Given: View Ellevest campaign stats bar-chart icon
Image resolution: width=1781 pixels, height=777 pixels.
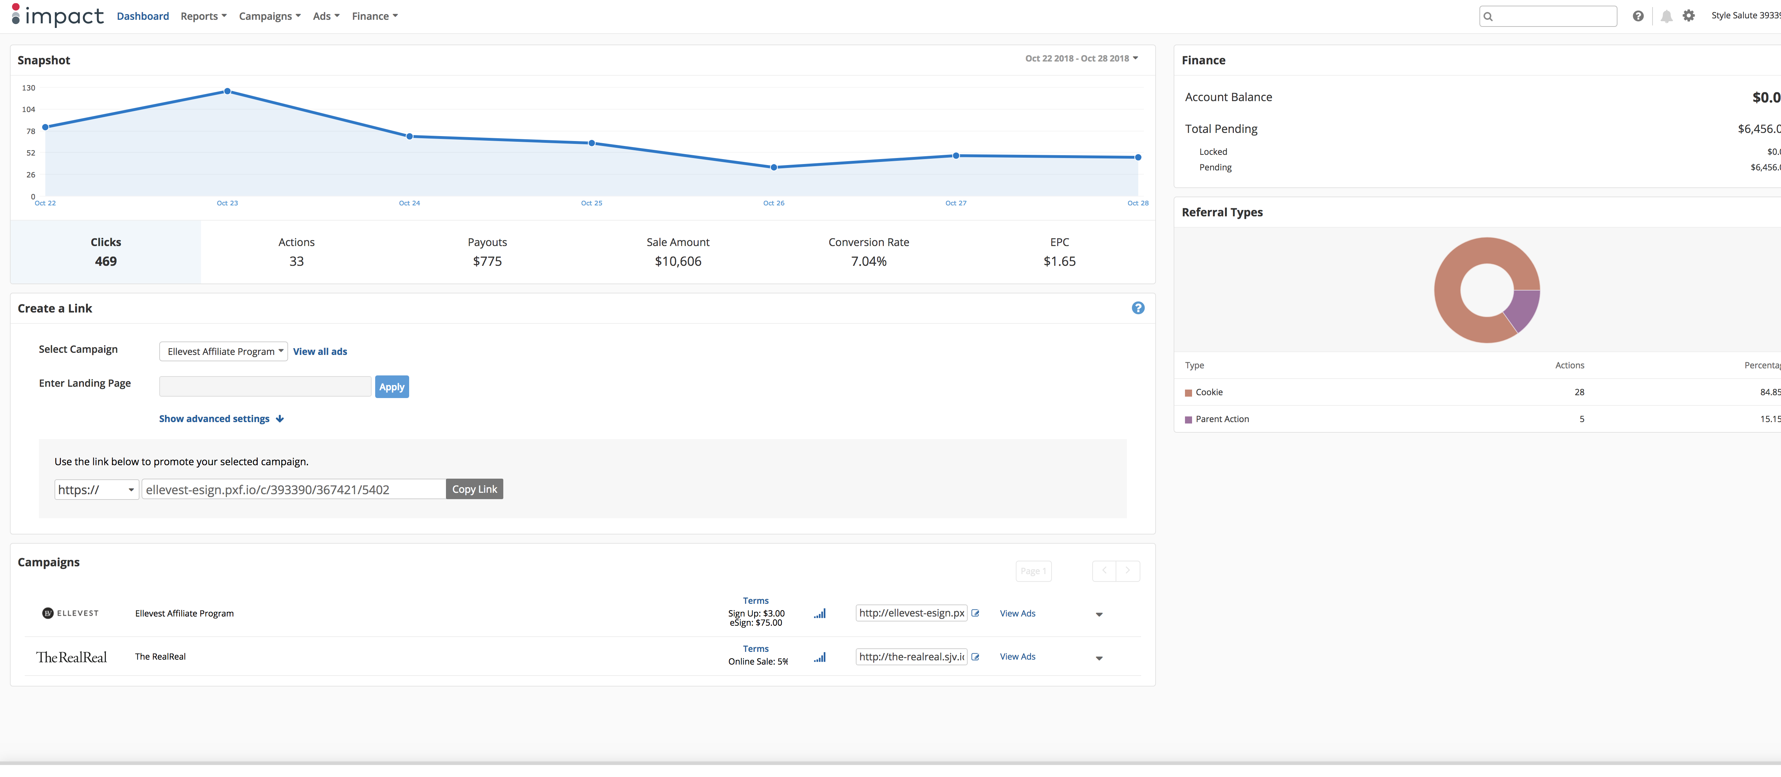Looking at the screenshot, I should [819, 613].
